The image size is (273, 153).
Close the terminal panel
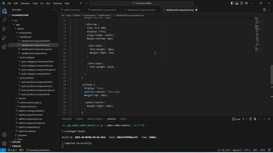point(269,119)
